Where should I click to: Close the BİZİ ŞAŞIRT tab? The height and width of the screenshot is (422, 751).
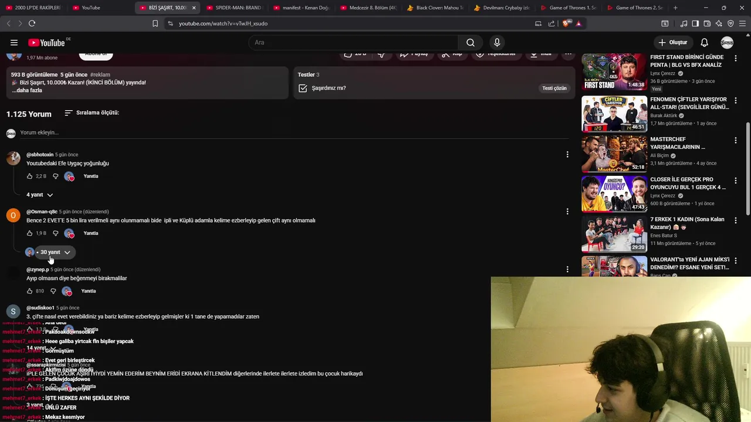(x=194, y=8)
